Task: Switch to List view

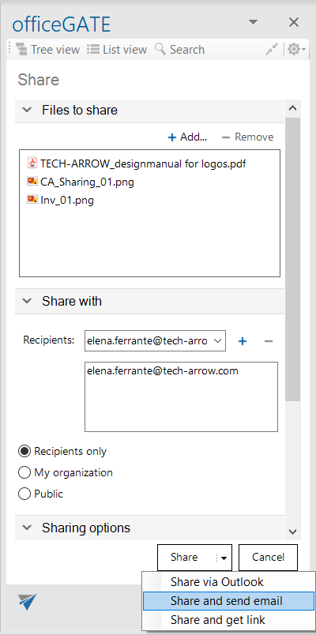Action: tap(117, 50)
